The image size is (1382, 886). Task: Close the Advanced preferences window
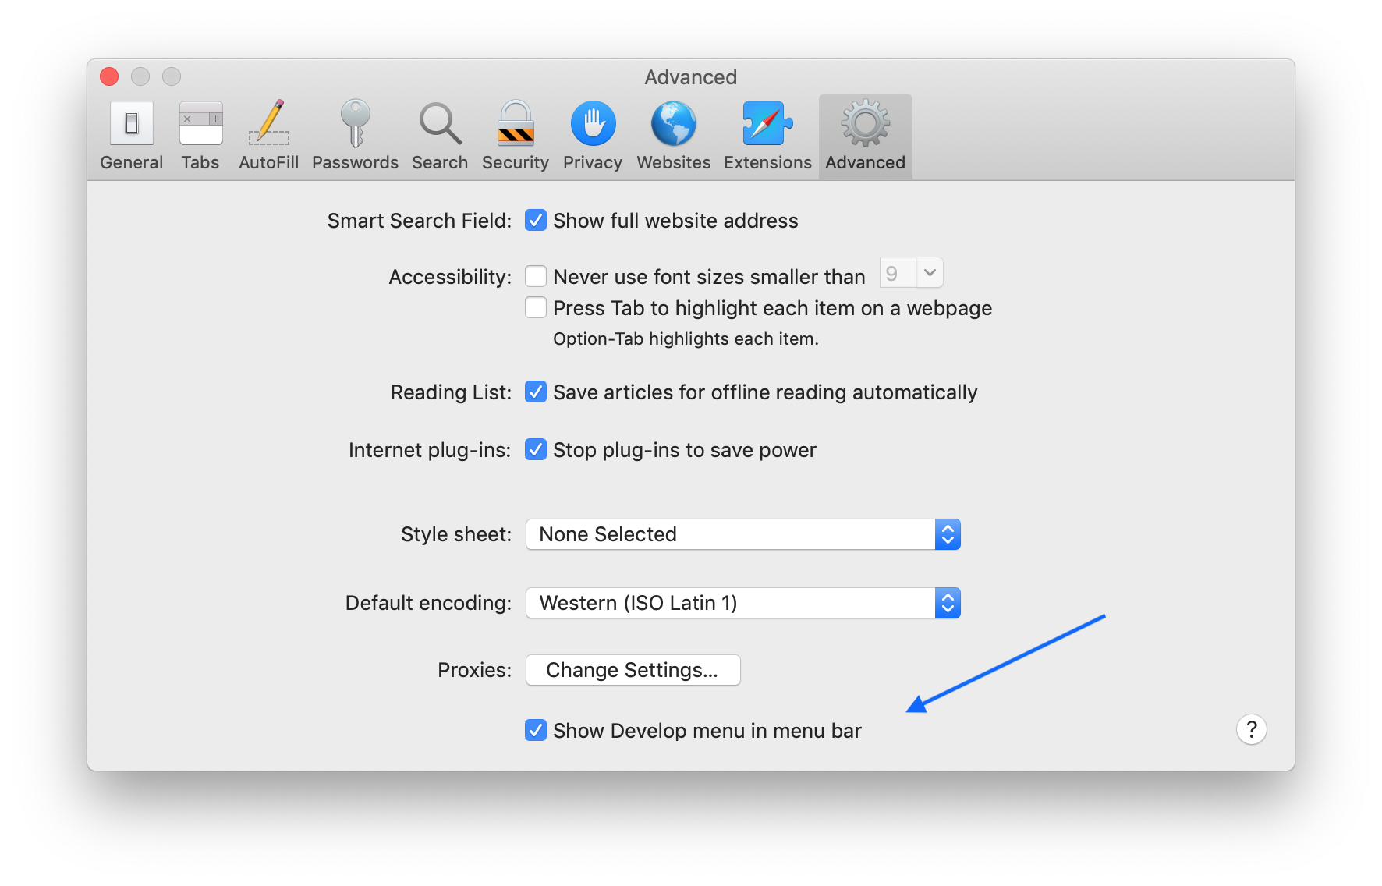point(109,76)
